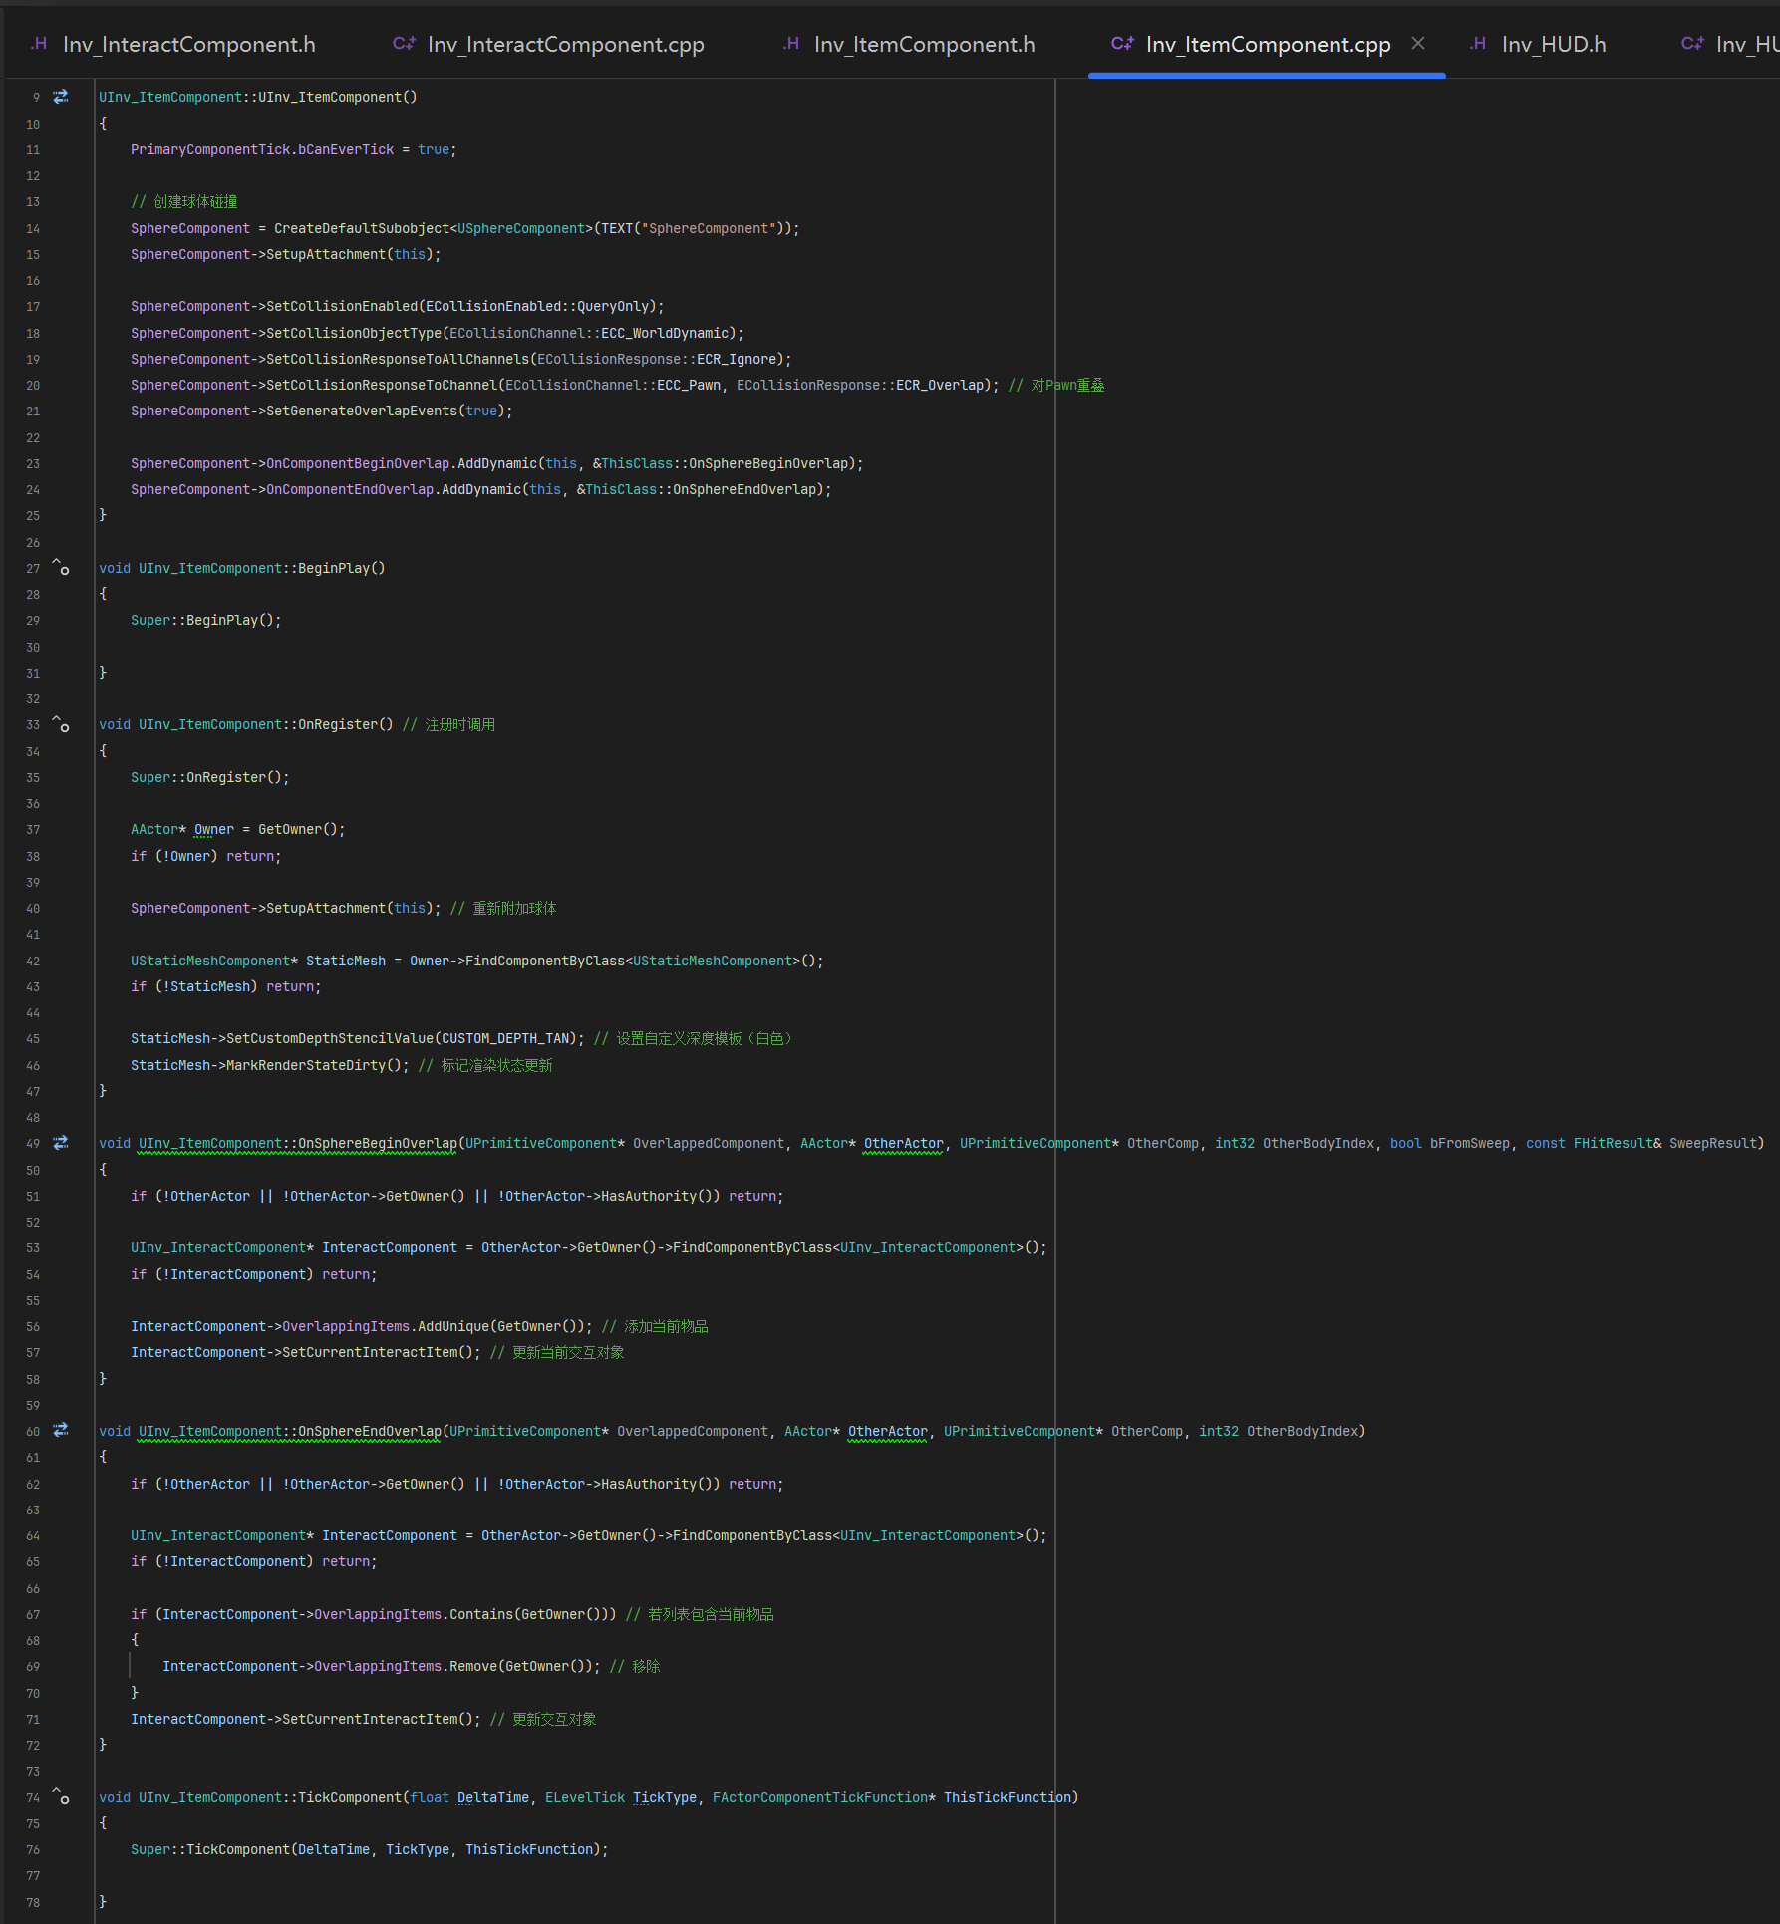The width and height of the screenshot is (1780, 1924).
Task: Click "Super::OnRegister();" on line 35
Action: point(210,778)
